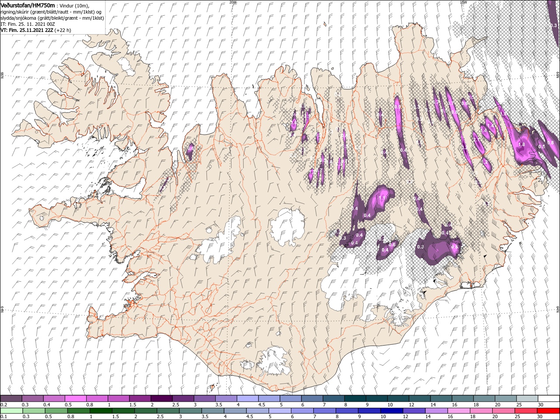Click the white 30 swatch in snow legend

point(549,399)
